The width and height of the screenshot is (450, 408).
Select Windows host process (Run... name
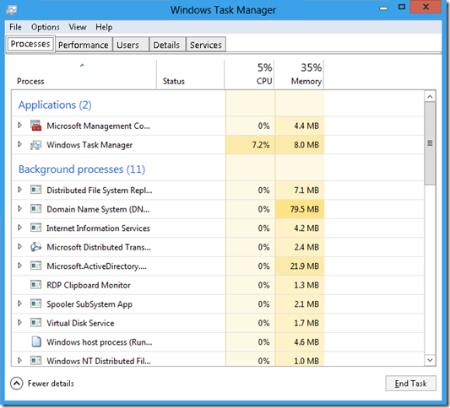[x=100, y=342]
